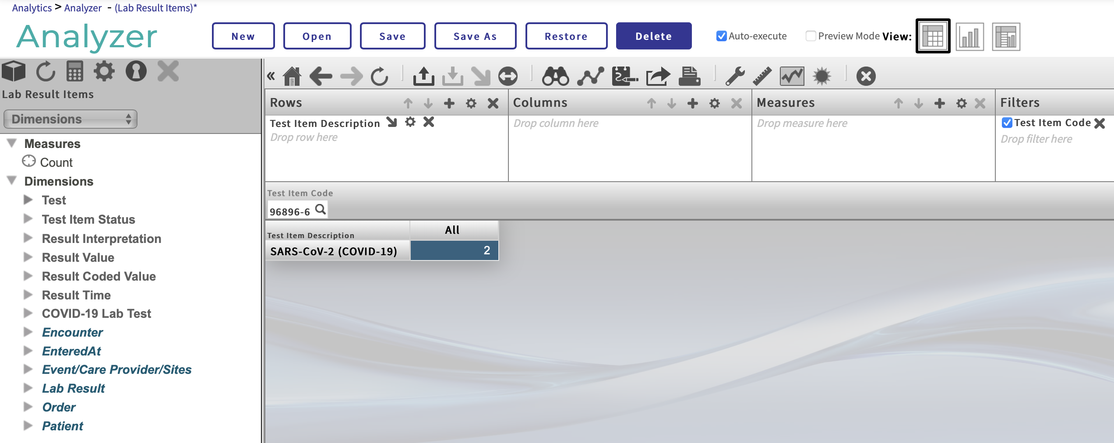Collapse the Measures tree section
The width and height of the screenshot is (1114, 443).
[12, 143]
